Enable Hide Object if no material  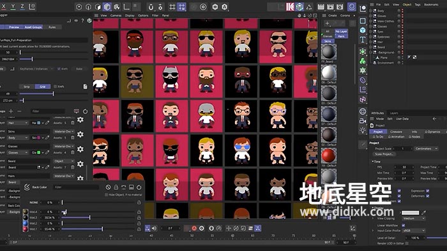pyautogui.click(x=107, y=195)
